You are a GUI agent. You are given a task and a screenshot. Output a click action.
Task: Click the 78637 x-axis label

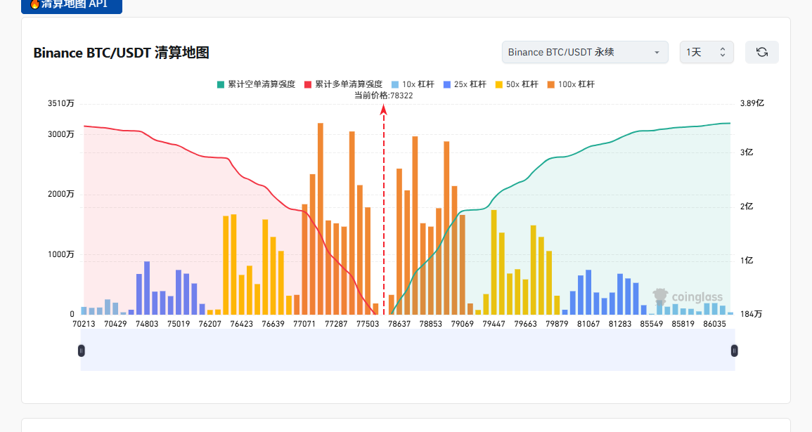coord(399,324)
